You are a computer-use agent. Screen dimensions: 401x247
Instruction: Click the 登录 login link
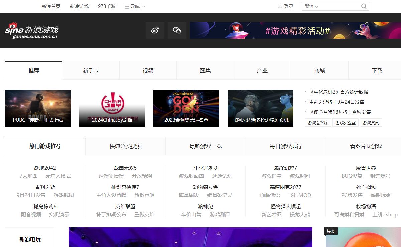[289, 6]
